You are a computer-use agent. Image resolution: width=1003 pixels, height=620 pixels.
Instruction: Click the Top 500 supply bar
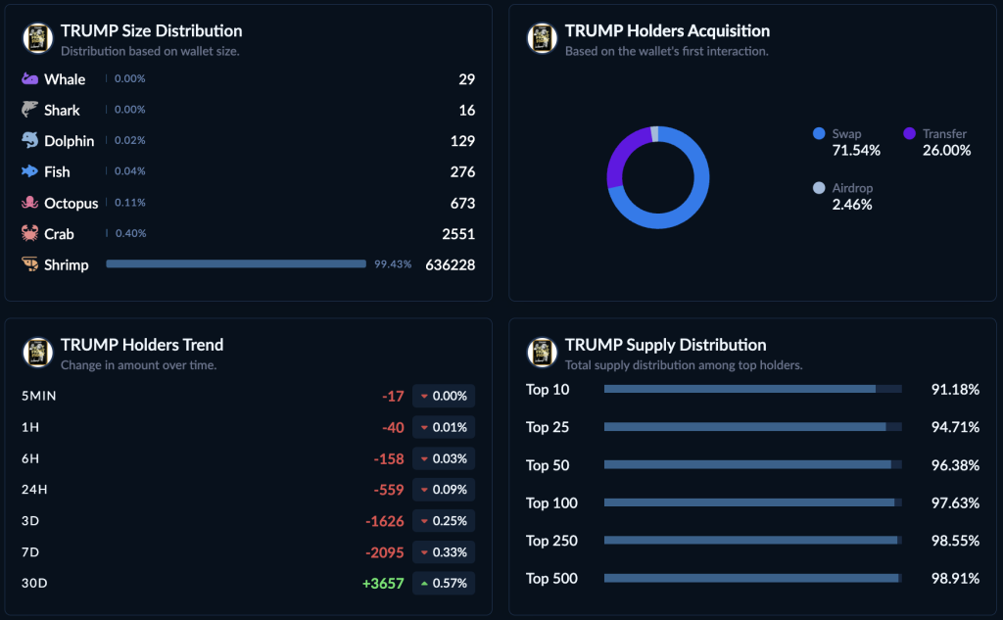[753, 578]
